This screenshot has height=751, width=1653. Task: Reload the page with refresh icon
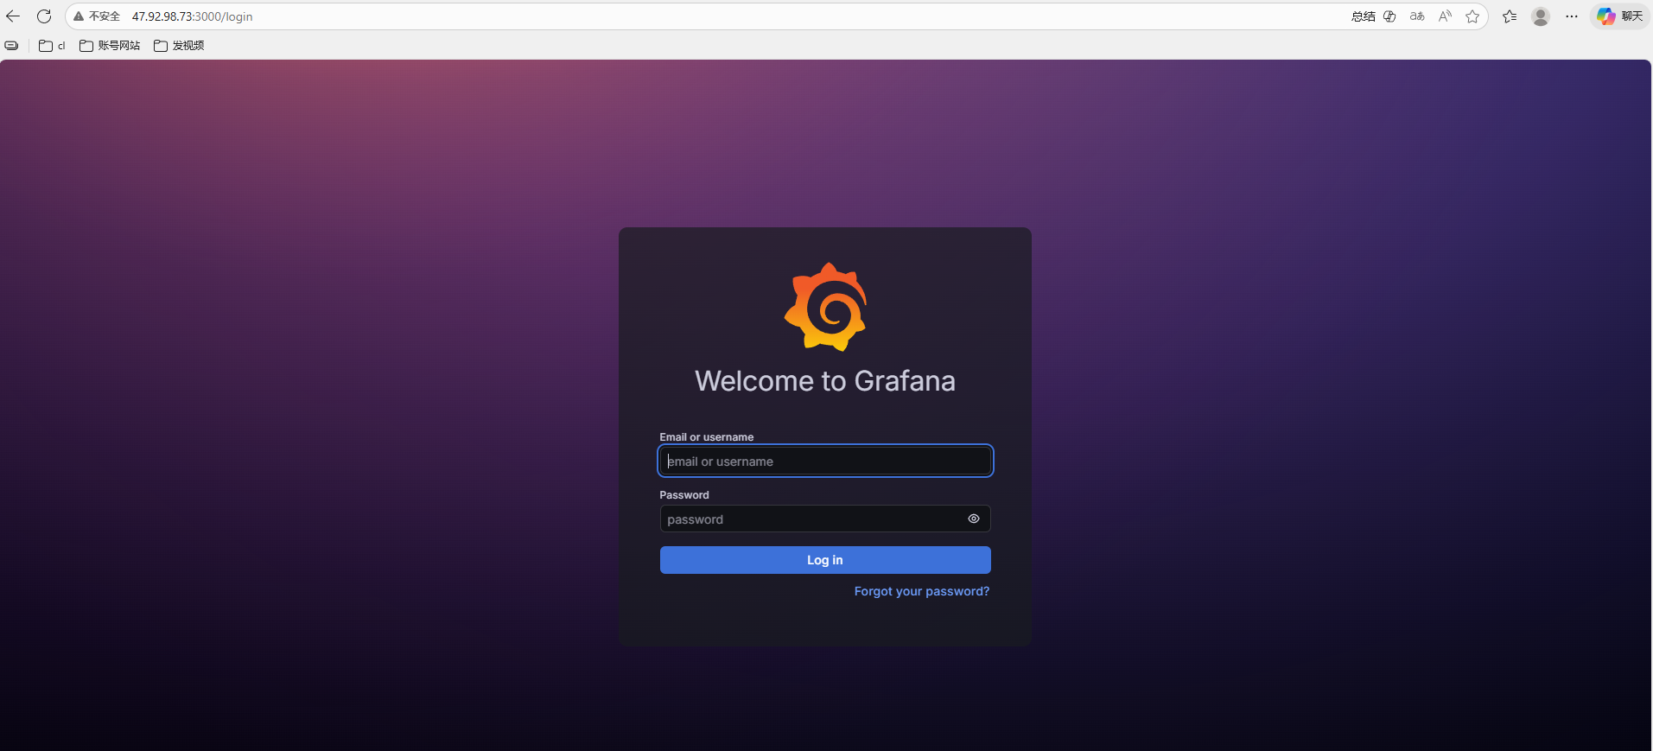coord(44,16)
